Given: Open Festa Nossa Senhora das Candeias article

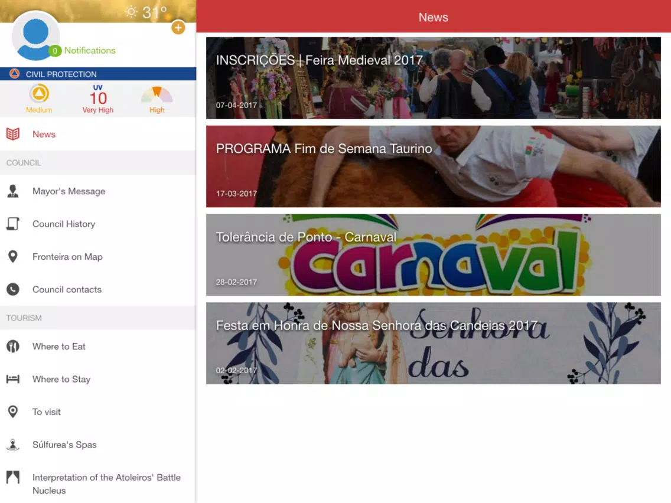Looking at the screenshot, I should (433, 344).
